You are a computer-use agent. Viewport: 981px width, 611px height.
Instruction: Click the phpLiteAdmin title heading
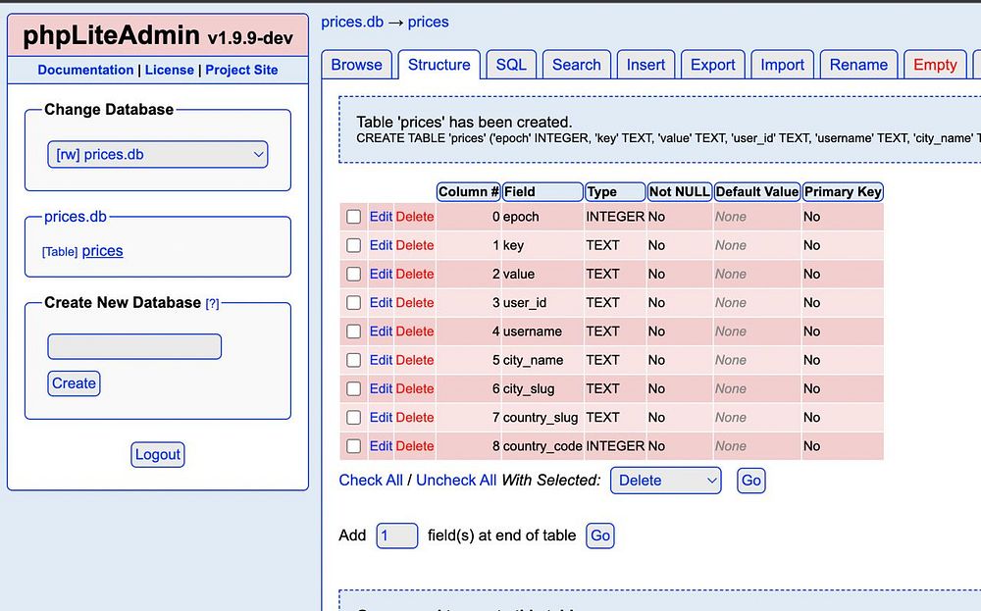tap(158, 35)
